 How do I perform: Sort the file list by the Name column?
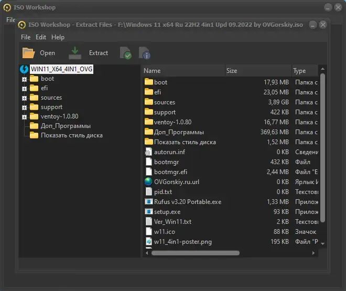(x=183, y=71)
